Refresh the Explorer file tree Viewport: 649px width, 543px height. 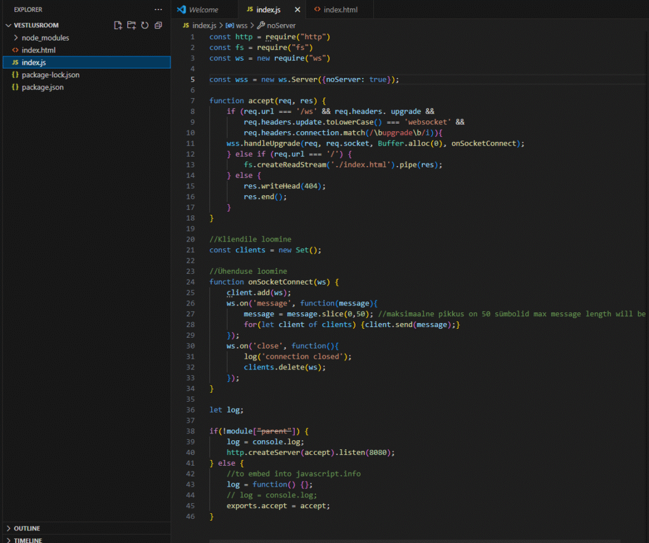(145, 25)
